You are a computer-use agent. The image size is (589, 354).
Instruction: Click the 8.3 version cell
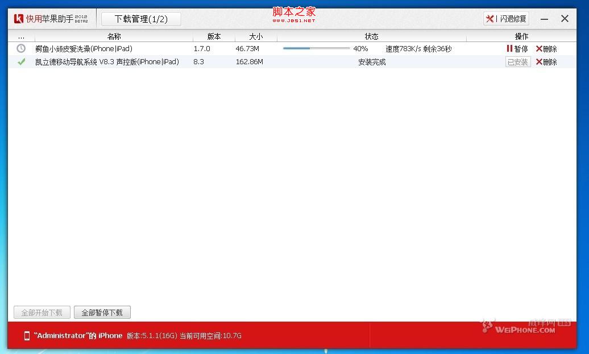[199, 62]
